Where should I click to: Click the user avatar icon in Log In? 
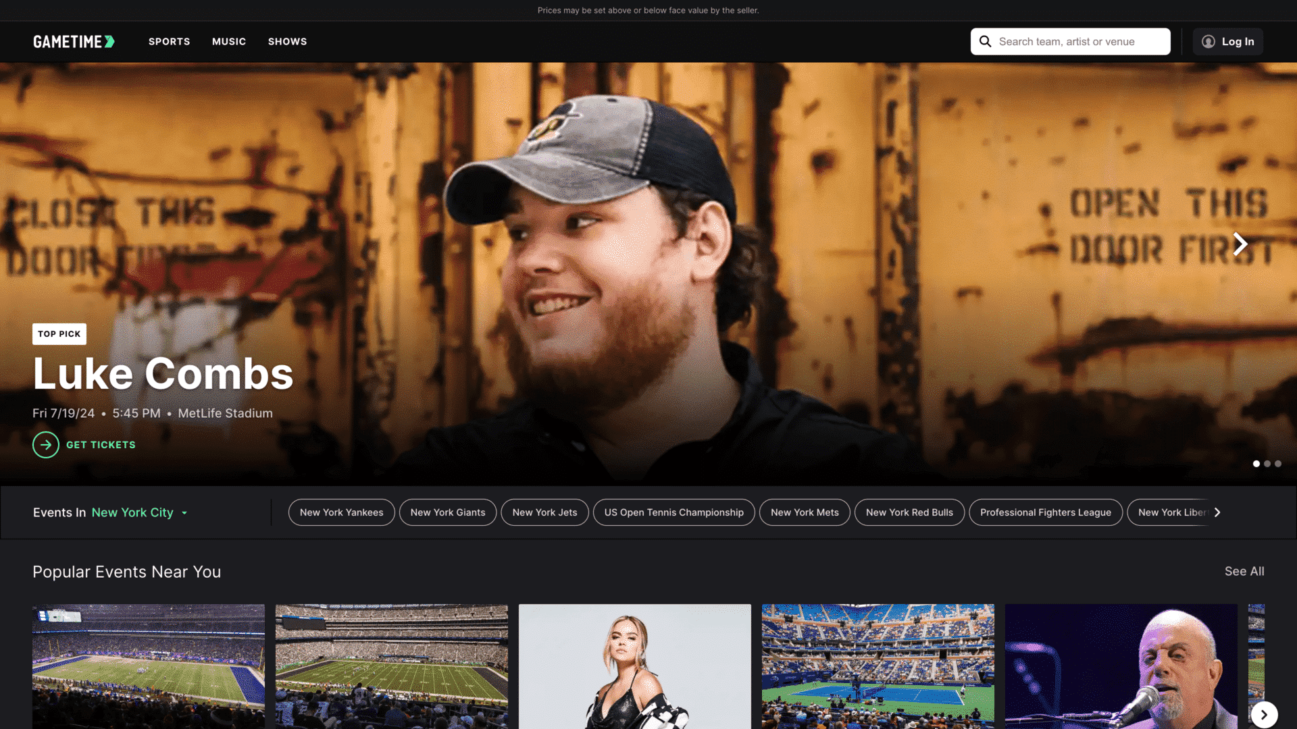[x=1208, y=42]
